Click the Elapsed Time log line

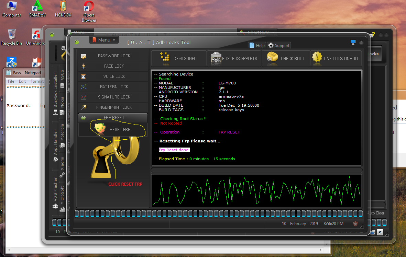[x=195, y=159]
